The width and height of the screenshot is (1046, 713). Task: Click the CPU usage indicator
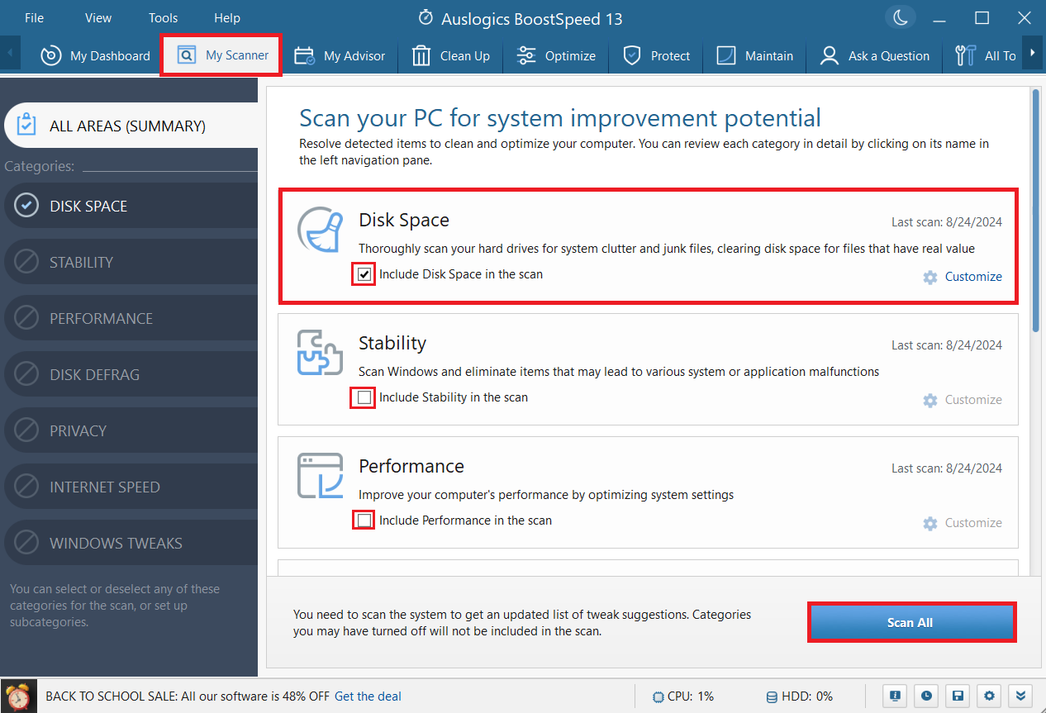[x=682, y=696]
